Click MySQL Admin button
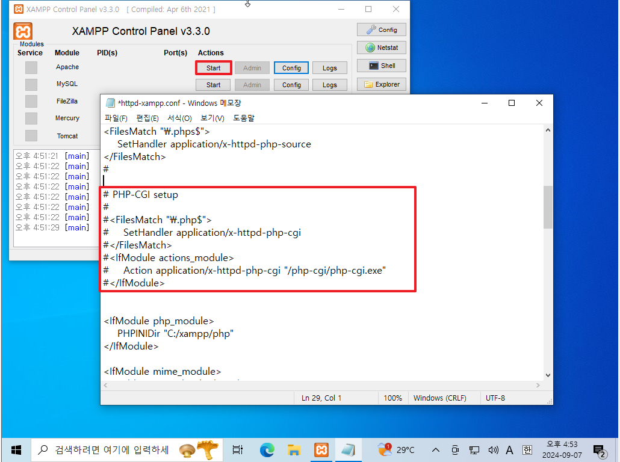The height and width of the screenshot is (462, 620). click(252, 85)
